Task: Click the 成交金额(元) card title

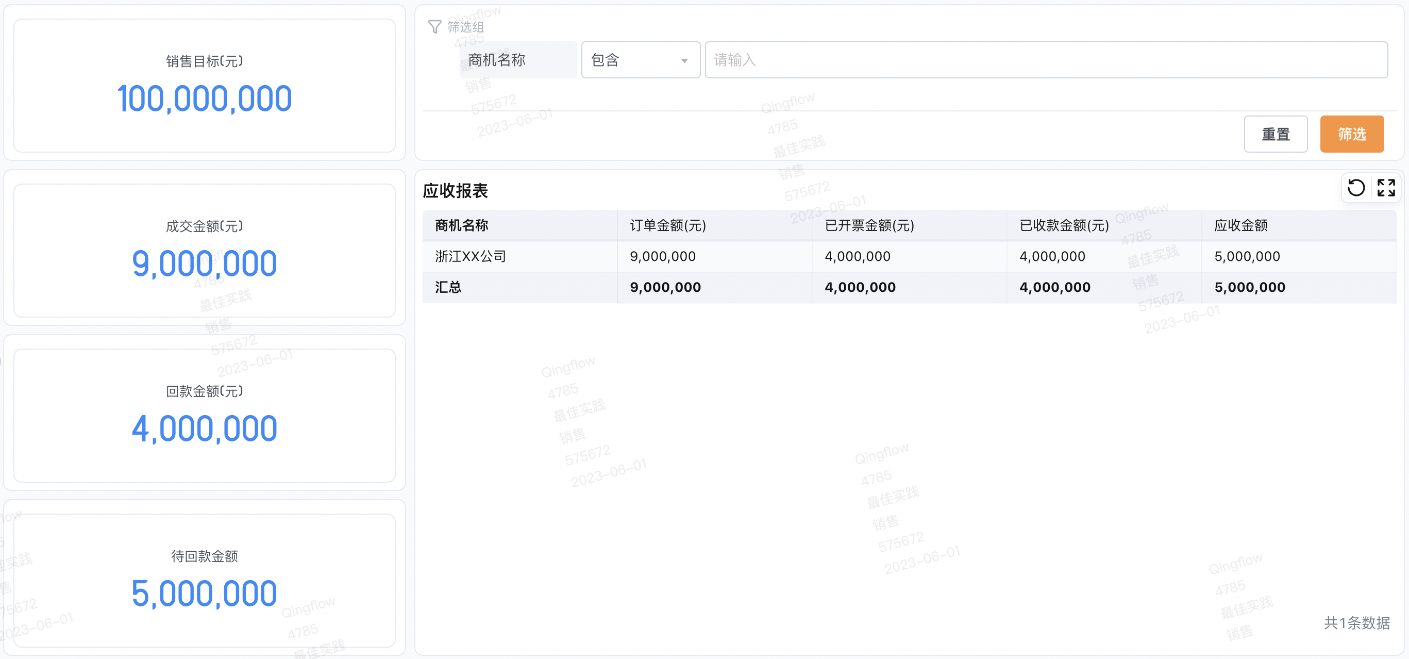Action: point(205,226)
